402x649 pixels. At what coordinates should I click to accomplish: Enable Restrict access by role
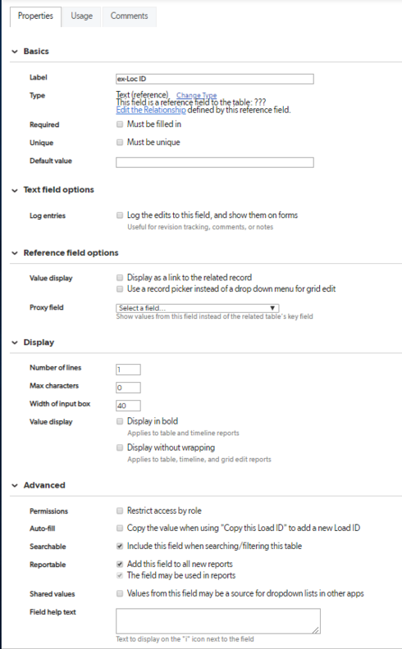point(120,511)
